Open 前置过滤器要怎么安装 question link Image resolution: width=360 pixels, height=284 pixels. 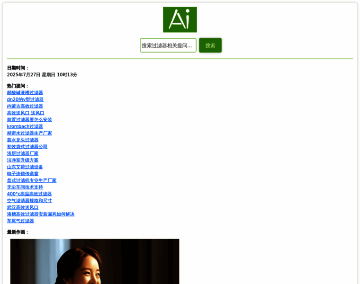(29, 120)
